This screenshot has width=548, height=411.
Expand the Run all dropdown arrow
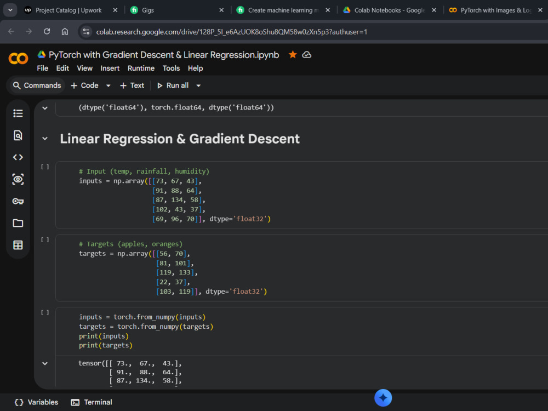pos(198,85)
